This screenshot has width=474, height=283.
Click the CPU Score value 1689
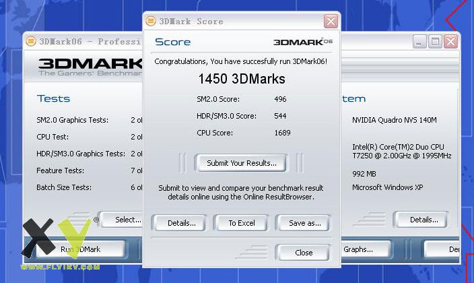click(281, 133)
